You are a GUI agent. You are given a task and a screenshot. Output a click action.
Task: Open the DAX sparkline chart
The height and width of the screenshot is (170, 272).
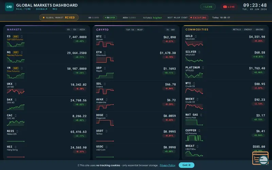16,107
